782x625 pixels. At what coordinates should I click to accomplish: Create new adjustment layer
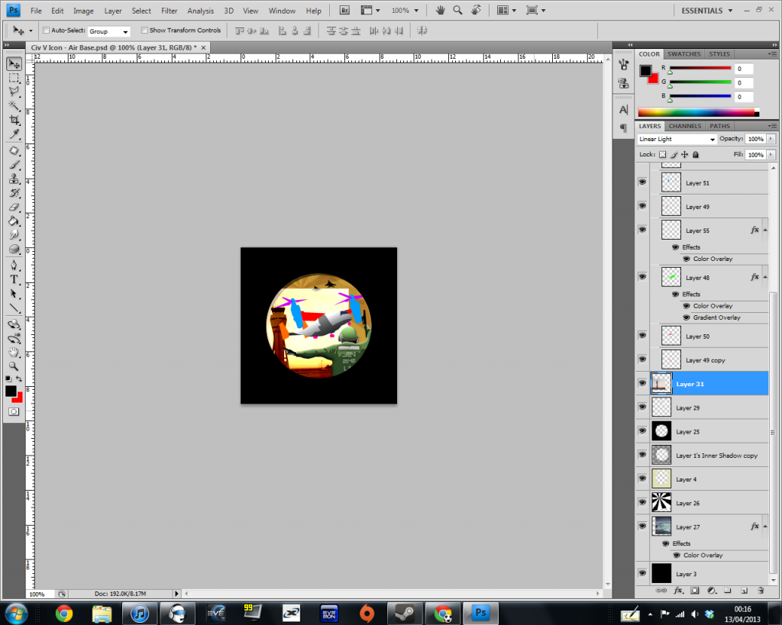pyautogui.click(x=712, y=591)
